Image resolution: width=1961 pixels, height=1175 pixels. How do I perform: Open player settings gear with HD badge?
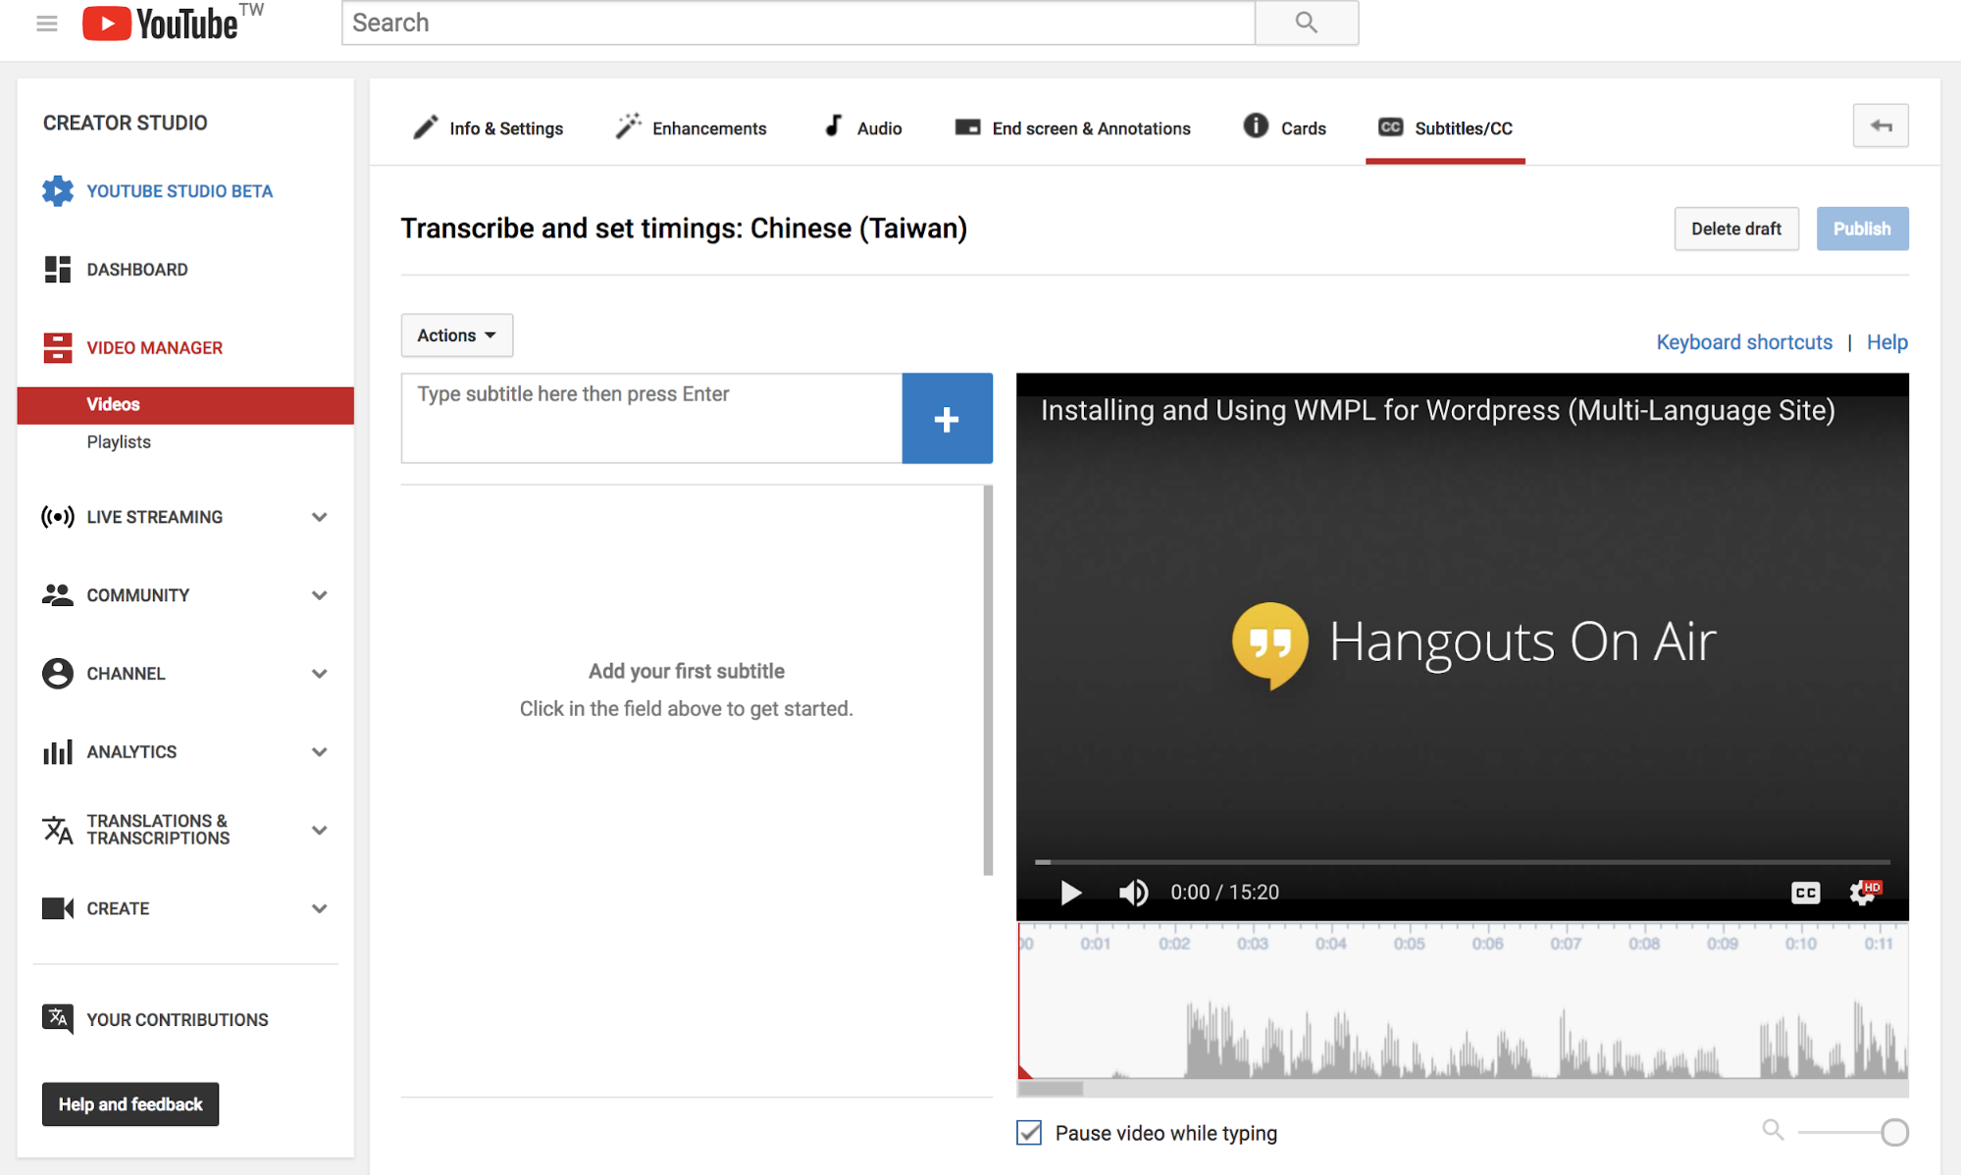click(x=1864, y=892)
